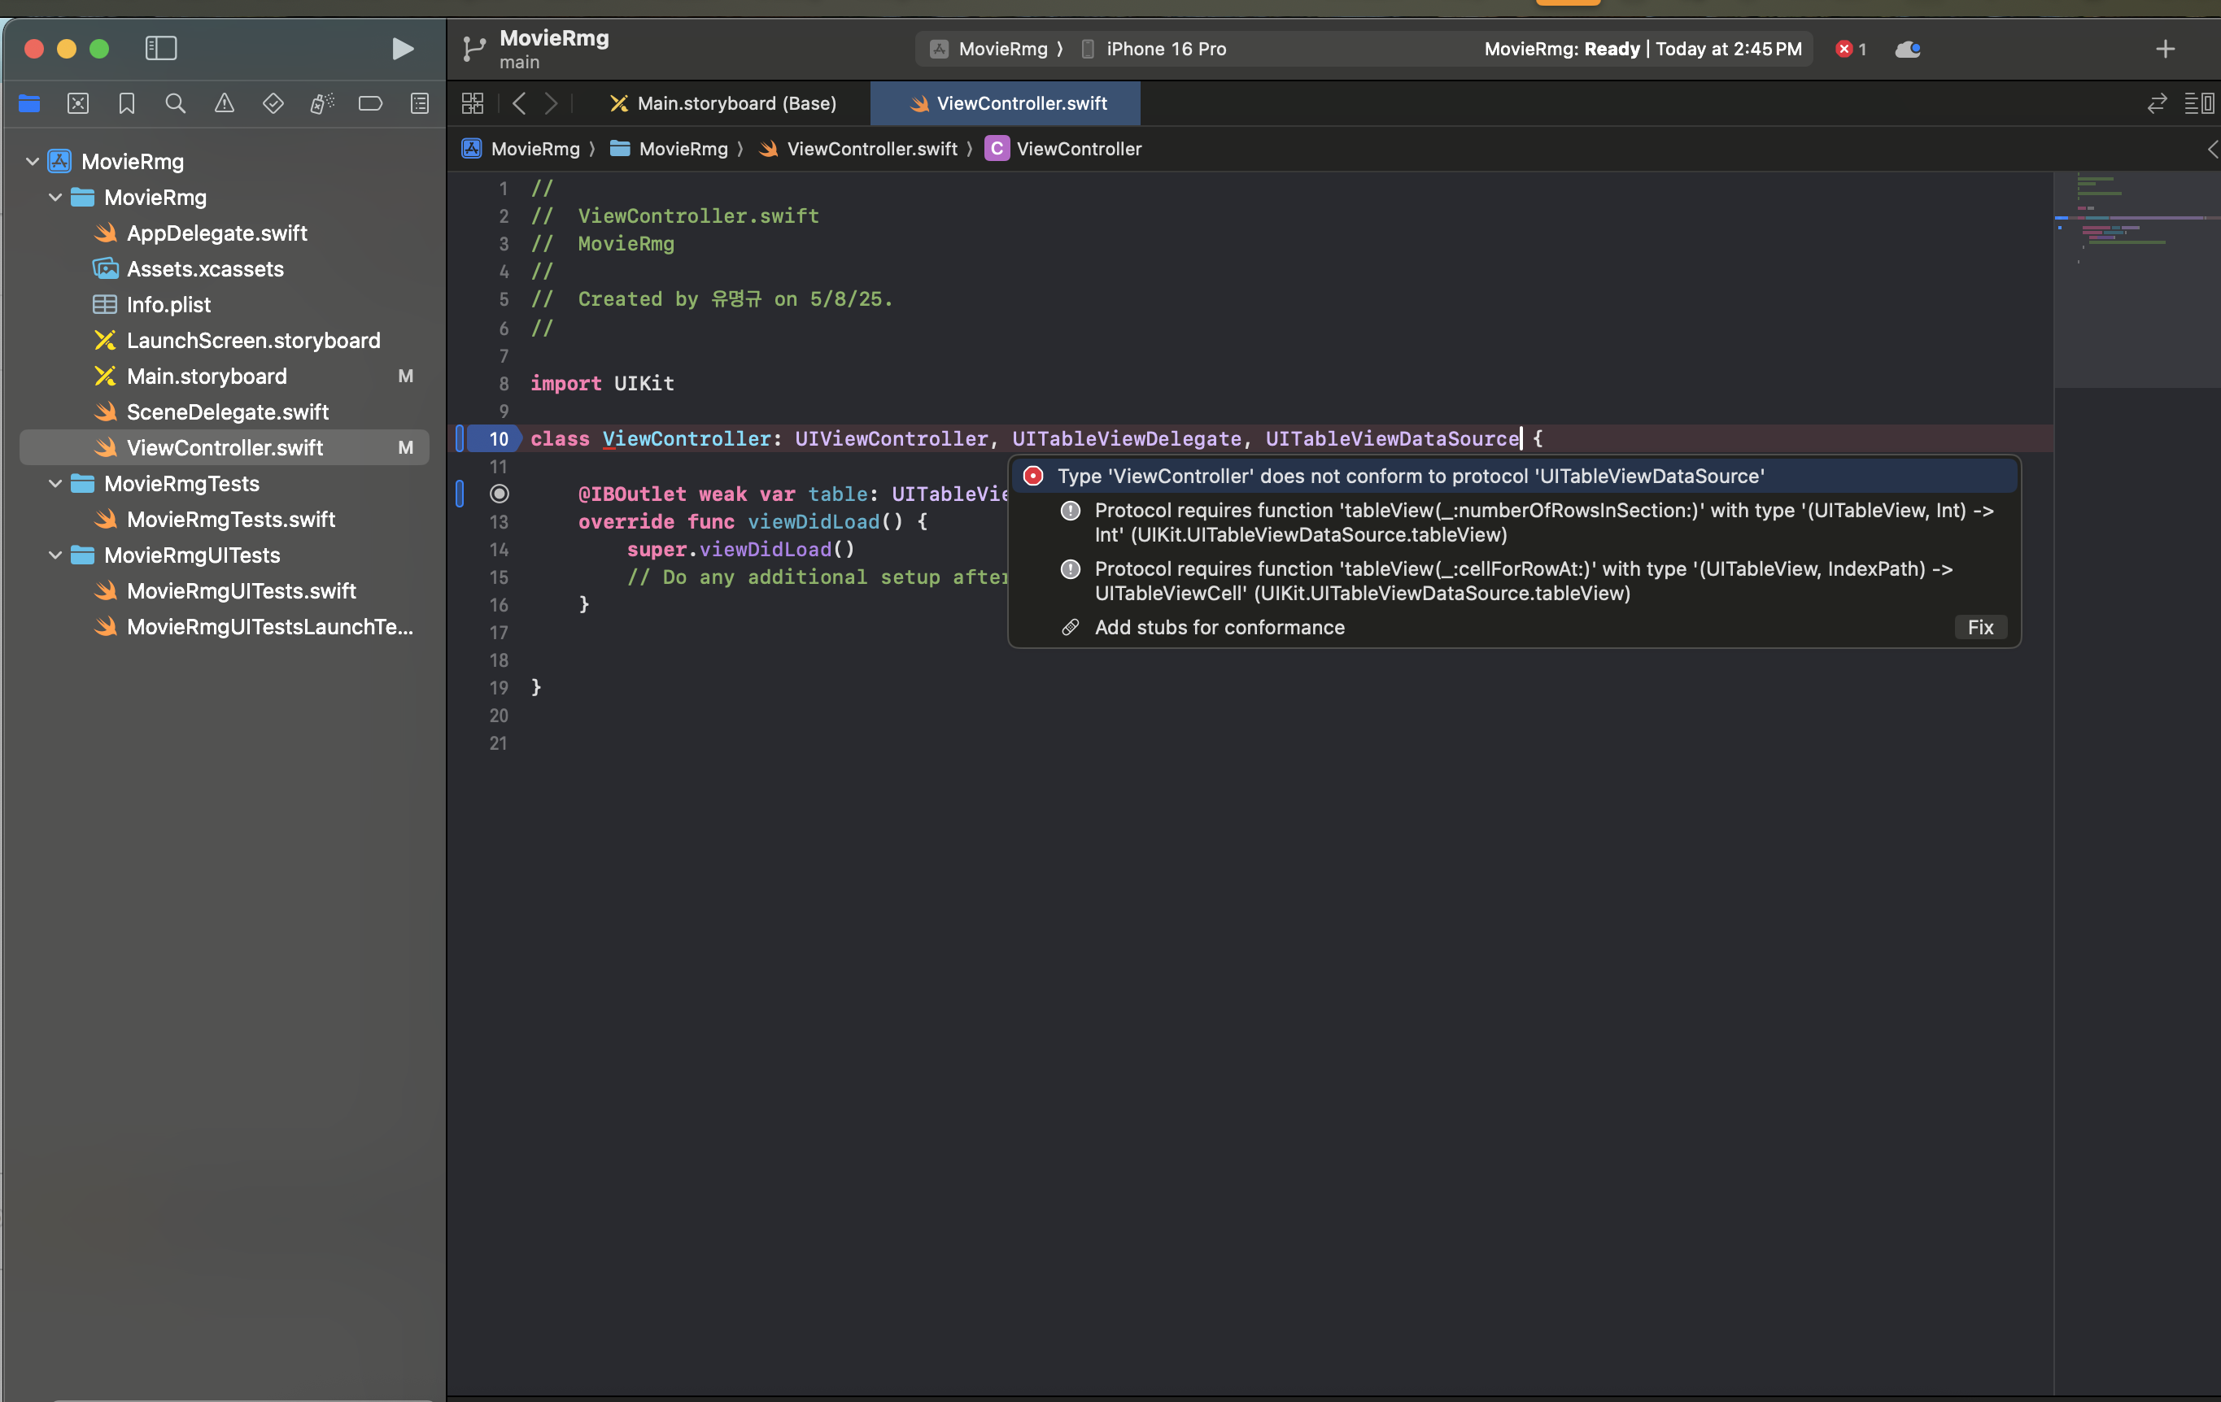Click the import UIKit line

tap(602, 384)
